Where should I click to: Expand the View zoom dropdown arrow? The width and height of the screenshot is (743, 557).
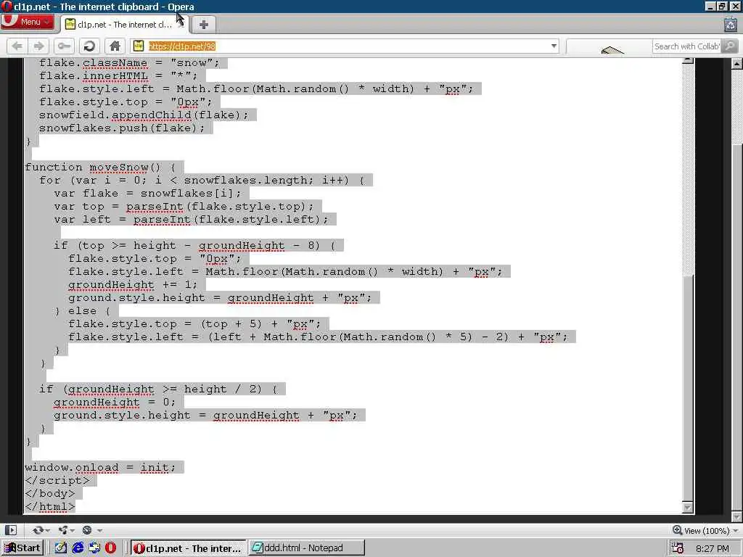[x=736, y=531]
